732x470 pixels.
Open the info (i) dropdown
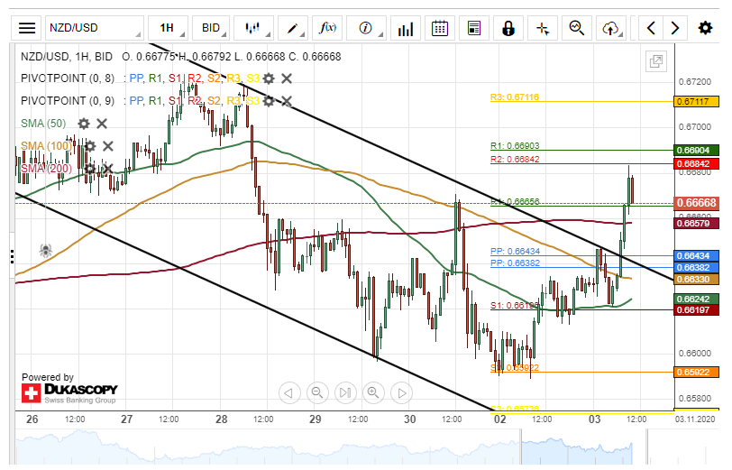[366, 28]
